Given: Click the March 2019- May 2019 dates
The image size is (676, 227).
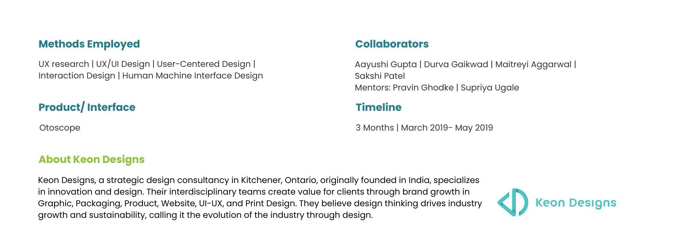Looking at the screenshot, I should pos(447,128).
